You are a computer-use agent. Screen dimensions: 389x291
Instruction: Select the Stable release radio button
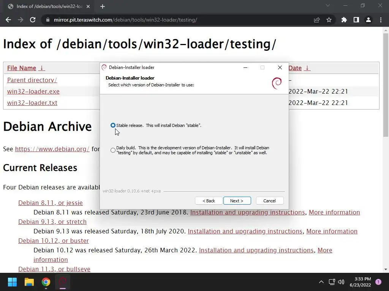pyautogui.click(x=113, y=125)
